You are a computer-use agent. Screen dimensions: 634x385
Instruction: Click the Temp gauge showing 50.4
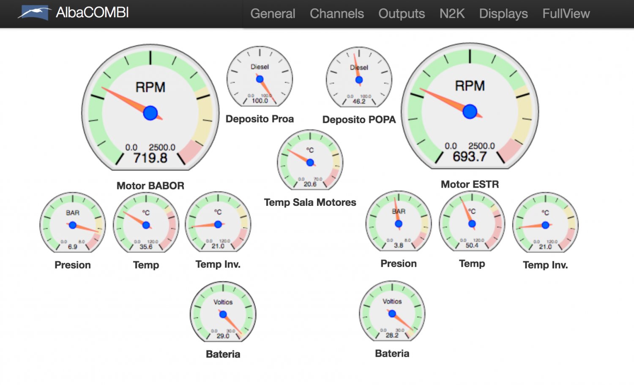[x=472, y=222]
